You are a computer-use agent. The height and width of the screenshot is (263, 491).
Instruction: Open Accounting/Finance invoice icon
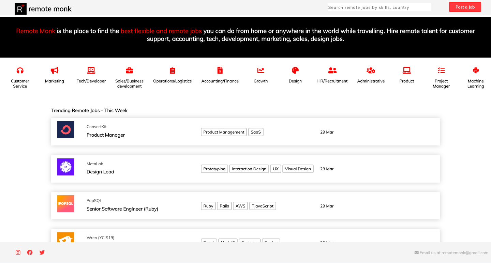tap(220, 71)
